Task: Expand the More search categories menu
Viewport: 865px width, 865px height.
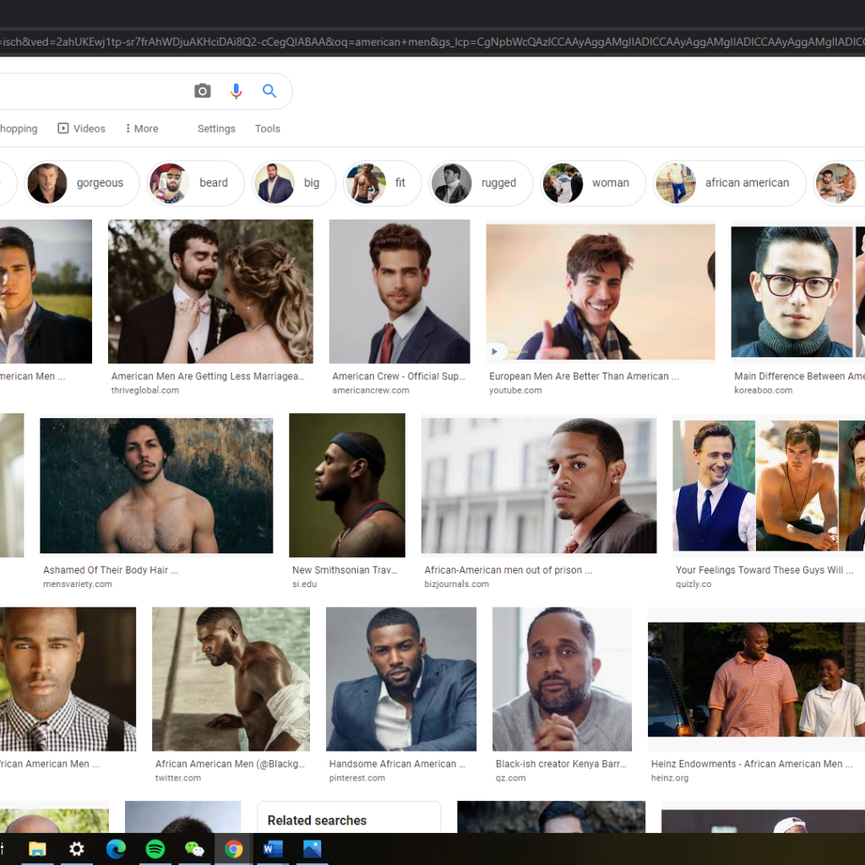Action: 141,128
